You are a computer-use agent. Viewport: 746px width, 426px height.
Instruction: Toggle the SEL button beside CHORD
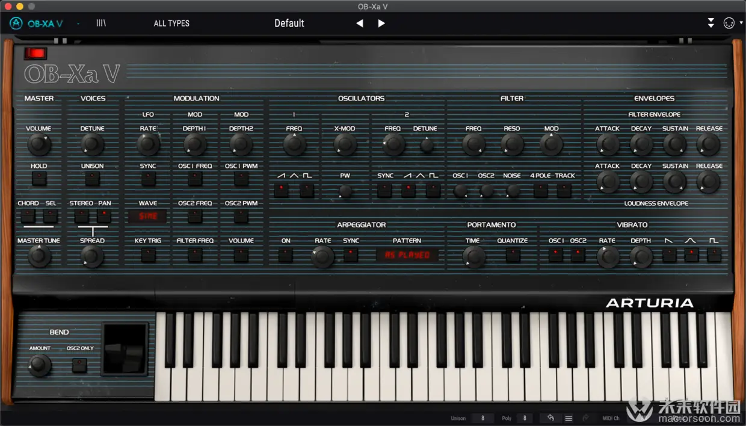(x=51, y=216)
